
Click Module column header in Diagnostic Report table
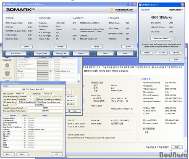pyautogui.click(x=13, y=116)
